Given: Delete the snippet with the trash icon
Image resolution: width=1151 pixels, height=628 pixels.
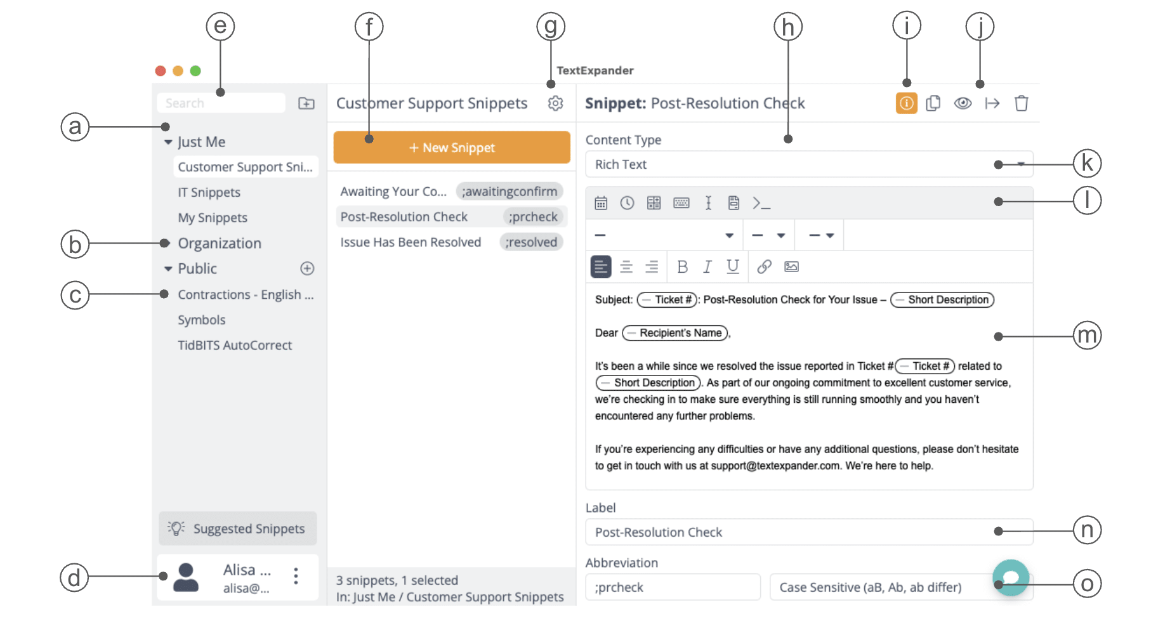Looking at the screenshot, I should pyautogui.click(x=1021, y=103).
